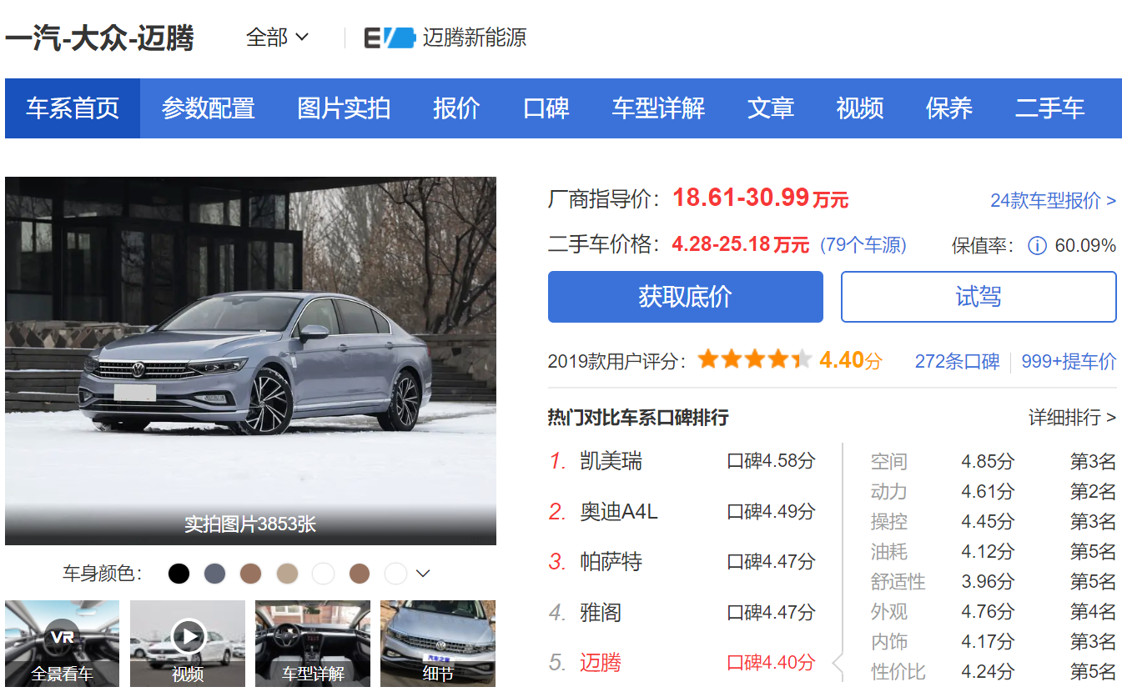This screenshot has height=697, width=1122.
Task: Open 奥迪A4L in ranking list
Action: [x=619, y=511]
